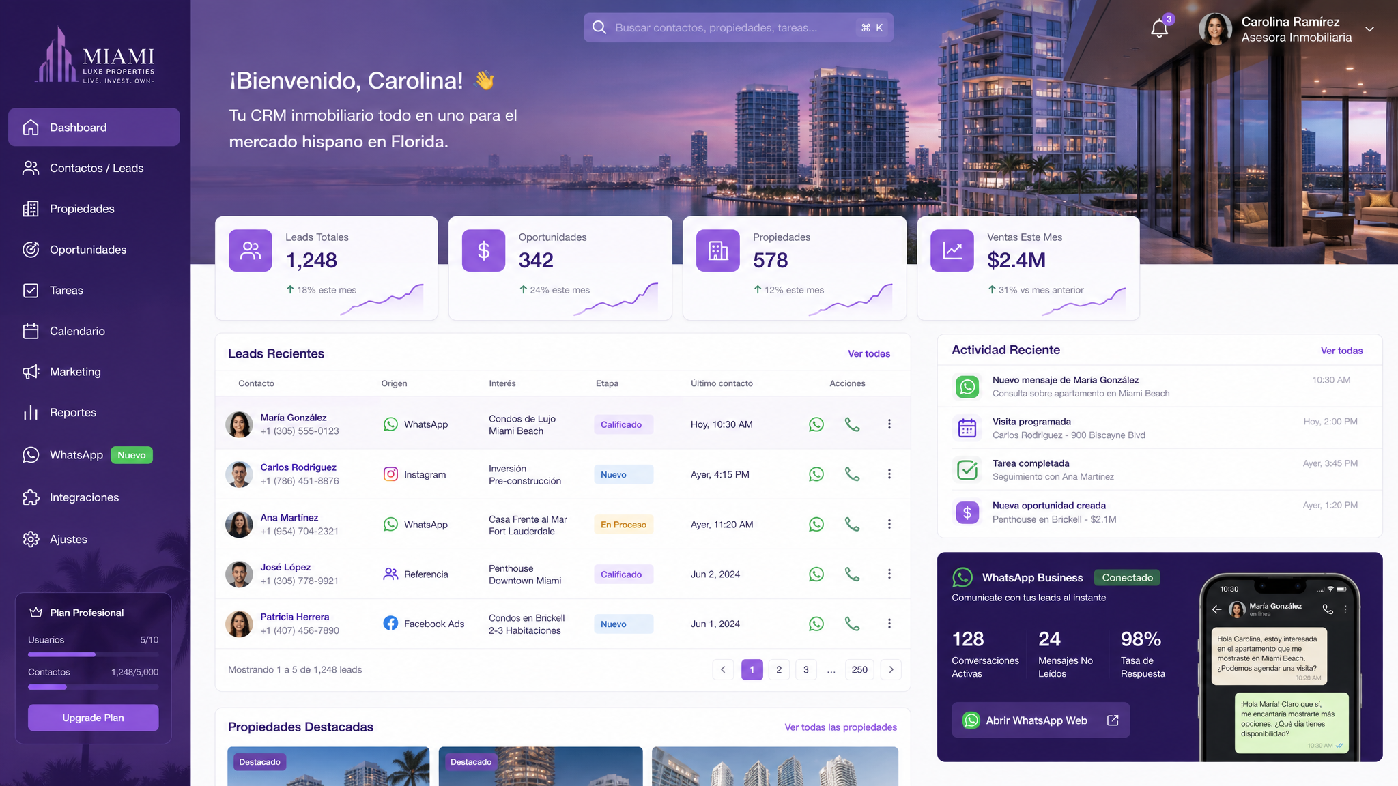
Task: Click Ver todos in Leads Recientes
Action: (869, 353)
